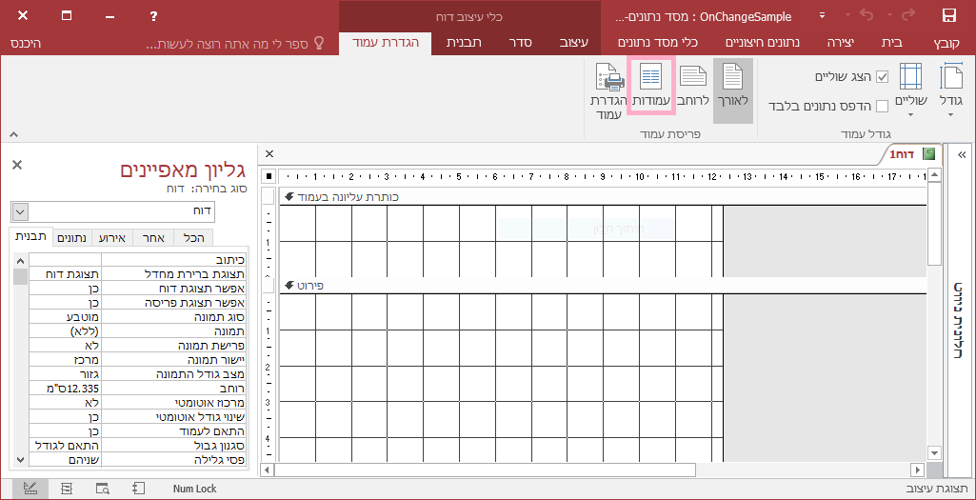Click the report vertical scrollbar down arrow

[934, 453]
